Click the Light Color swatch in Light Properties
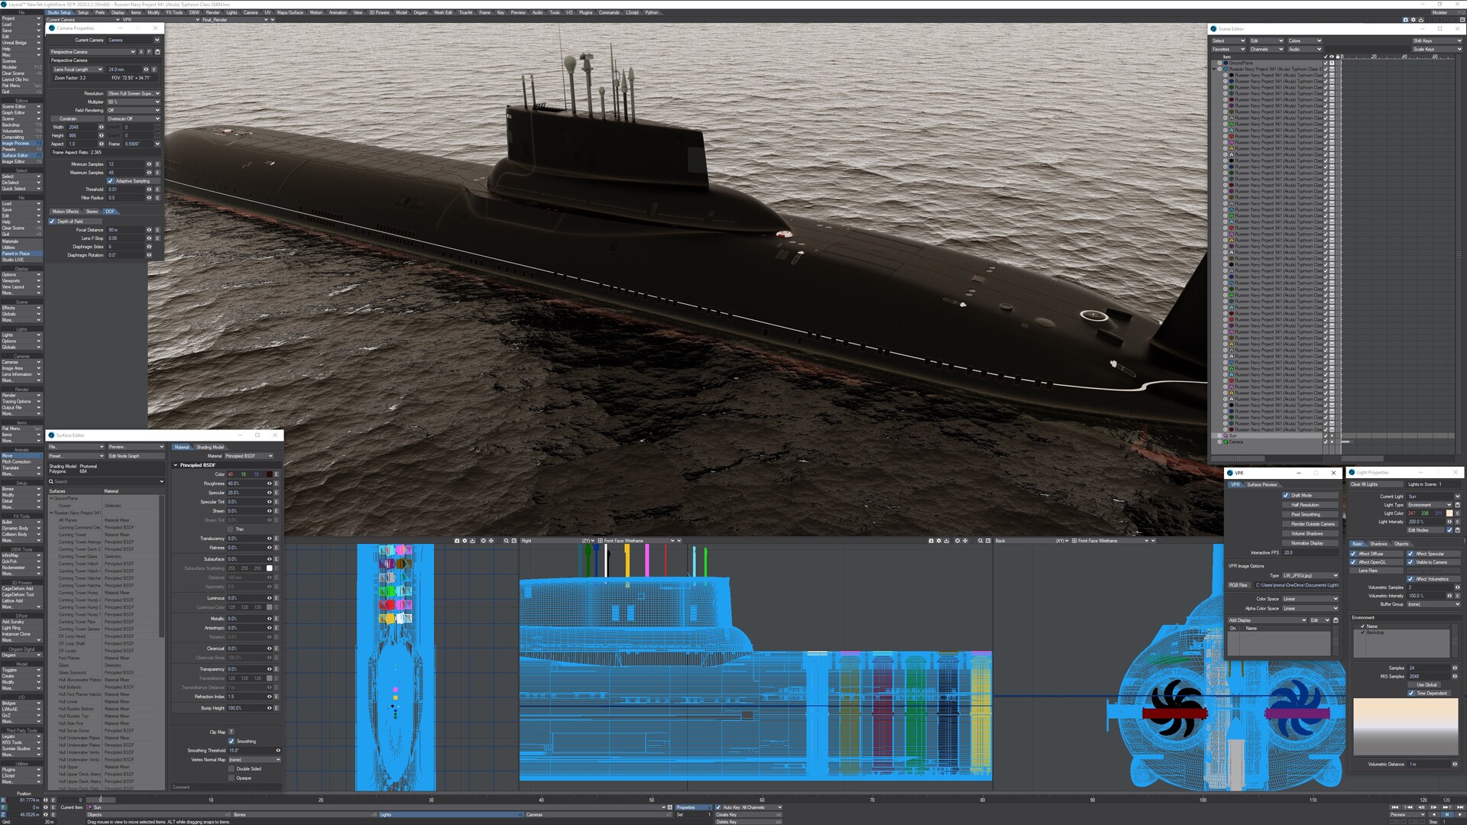 click(x=1449, y=513)
